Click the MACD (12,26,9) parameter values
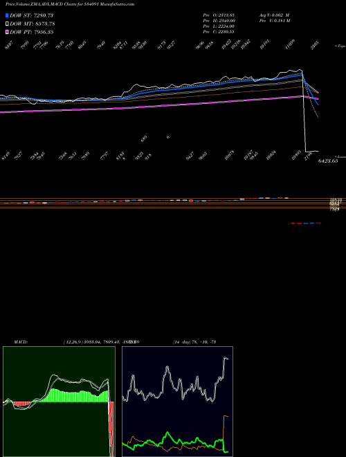The image size is (346, 457). [101, 342]
